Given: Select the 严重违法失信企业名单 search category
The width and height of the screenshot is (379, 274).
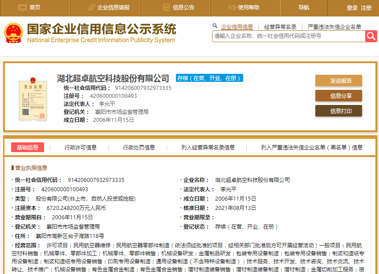Looking at the screenshot, I should click(x=334, y=27).
